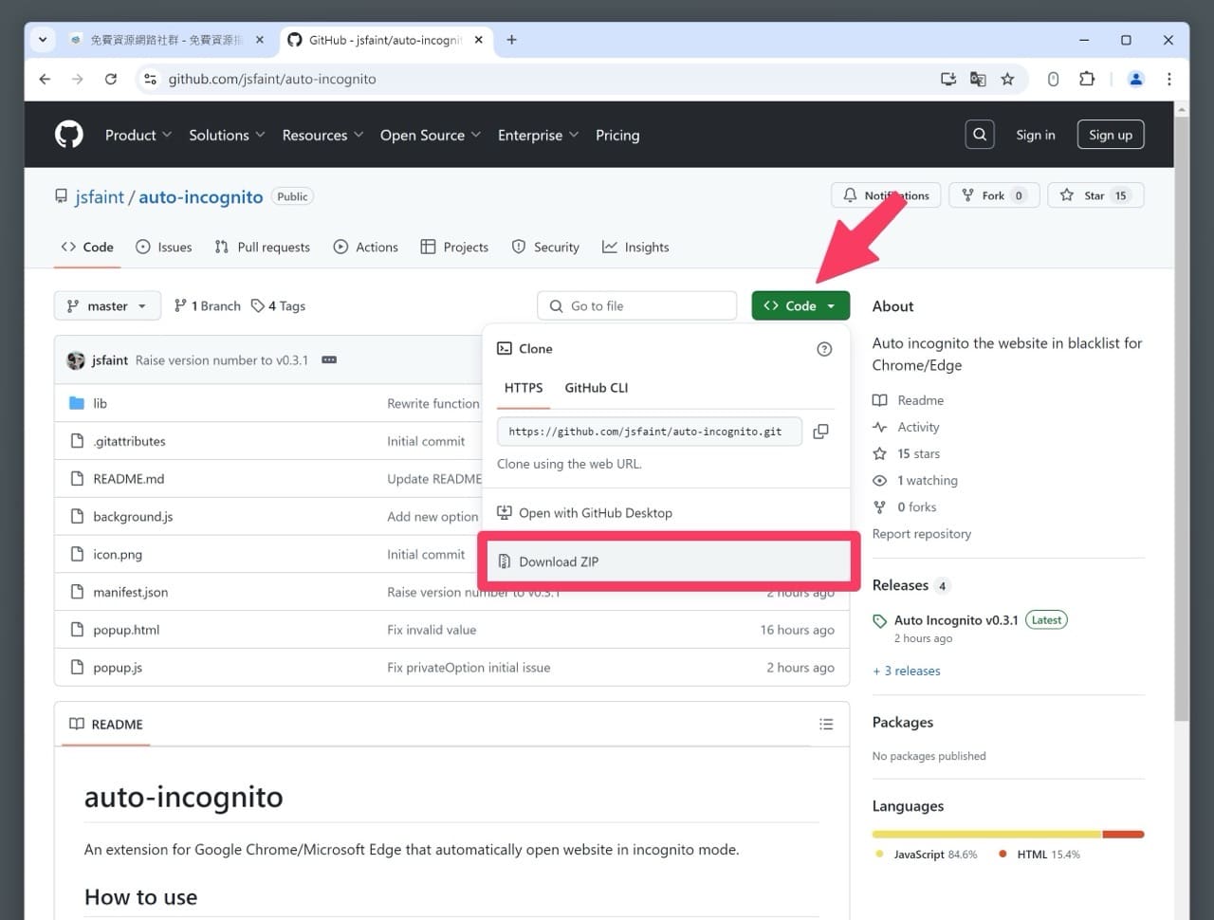Switch to the Actions tab
This screenshot has height=920, width=1214.
(x=366, y=247)
